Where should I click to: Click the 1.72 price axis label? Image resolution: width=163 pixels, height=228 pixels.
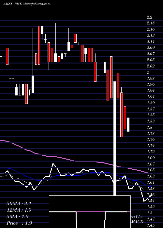151,152
